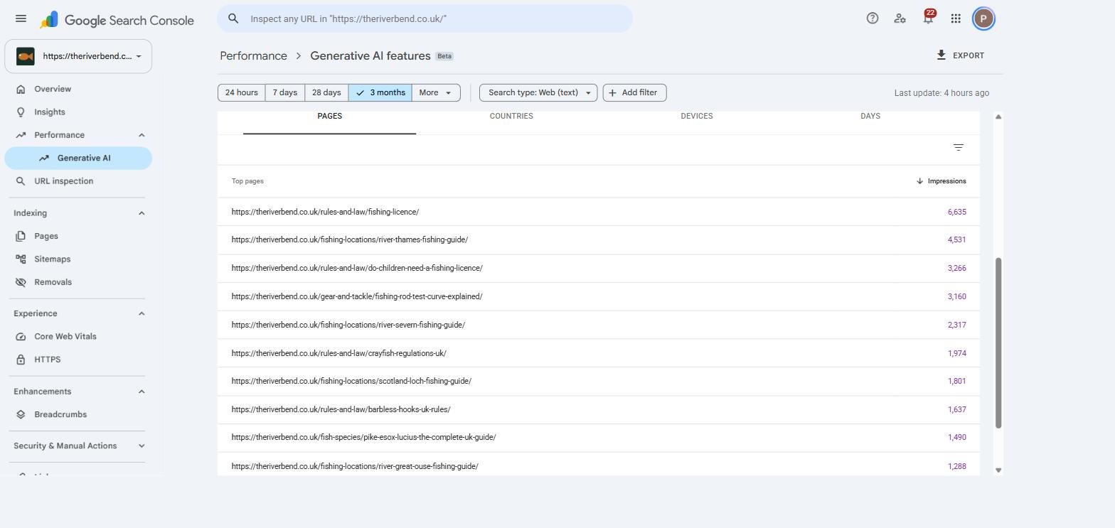Click the table vertical scrollbar thumb
This screenshot has height=528, width=1115.
998,343
